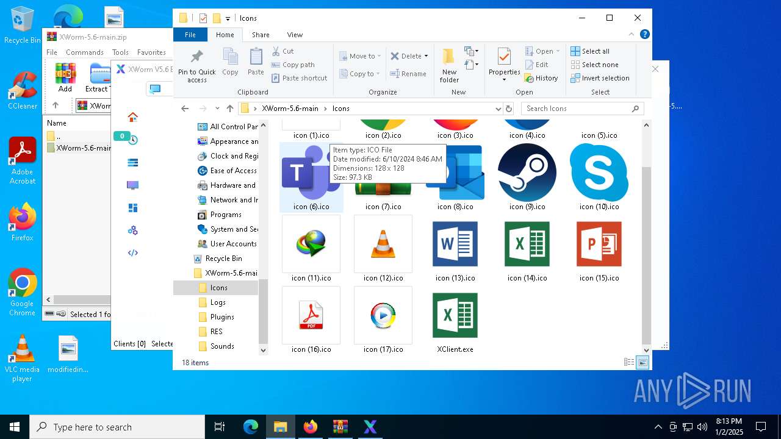The width and height of the screenshot is (781, 439).
Task: Open Commands menu in WinRAR window
Action: pos(84,52)
